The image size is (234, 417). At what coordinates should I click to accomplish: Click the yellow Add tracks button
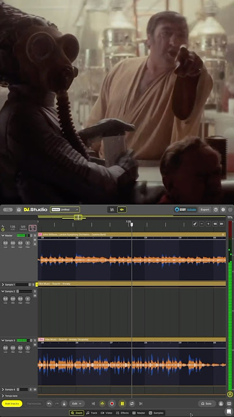click(12, 404)
